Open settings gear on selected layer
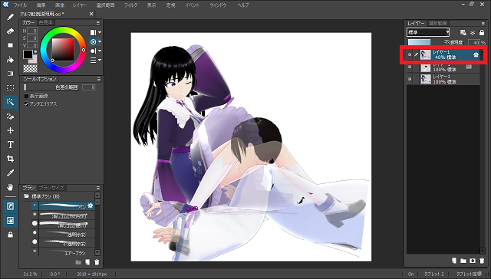The image size is (491, 279). coord(476,54)
